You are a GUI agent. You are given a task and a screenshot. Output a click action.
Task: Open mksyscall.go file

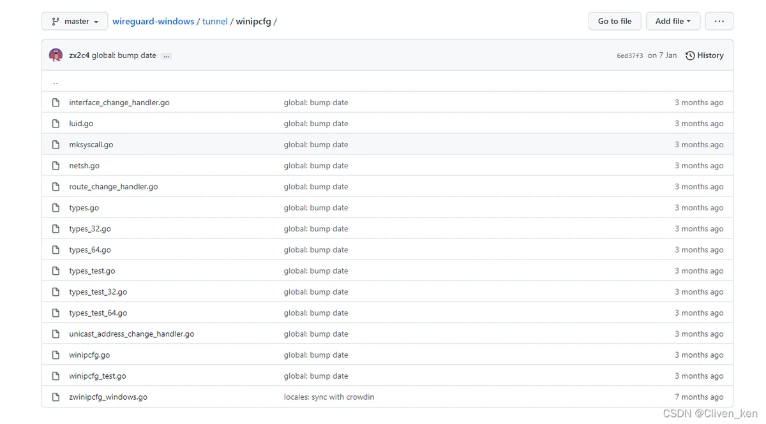pos(91,145)
